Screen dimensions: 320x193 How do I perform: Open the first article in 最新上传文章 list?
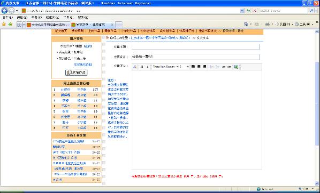[68, 141]
